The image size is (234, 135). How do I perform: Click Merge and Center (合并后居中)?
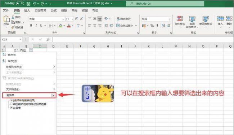click(x=125, y=26)
